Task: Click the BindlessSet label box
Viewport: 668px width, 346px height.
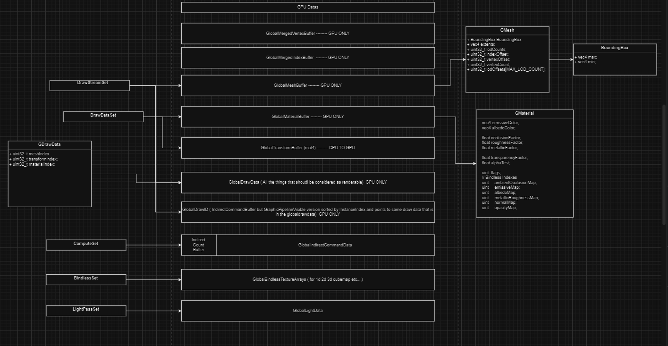Action: tap(85, 279)
